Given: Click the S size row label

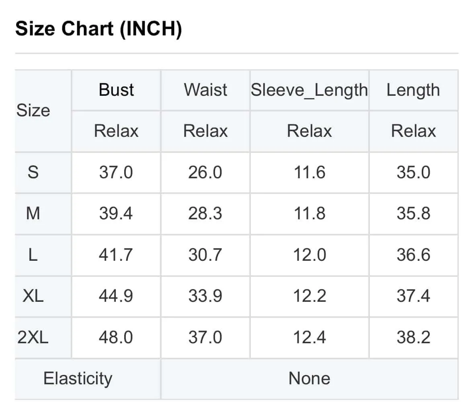Looking at the screenshot, I should click(33, 172).
